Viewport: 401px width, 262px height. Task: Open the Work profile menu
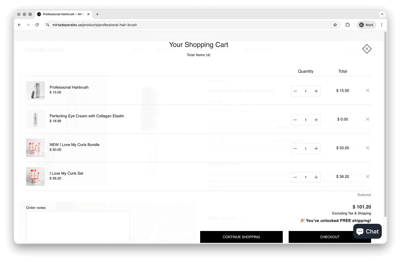366,25
